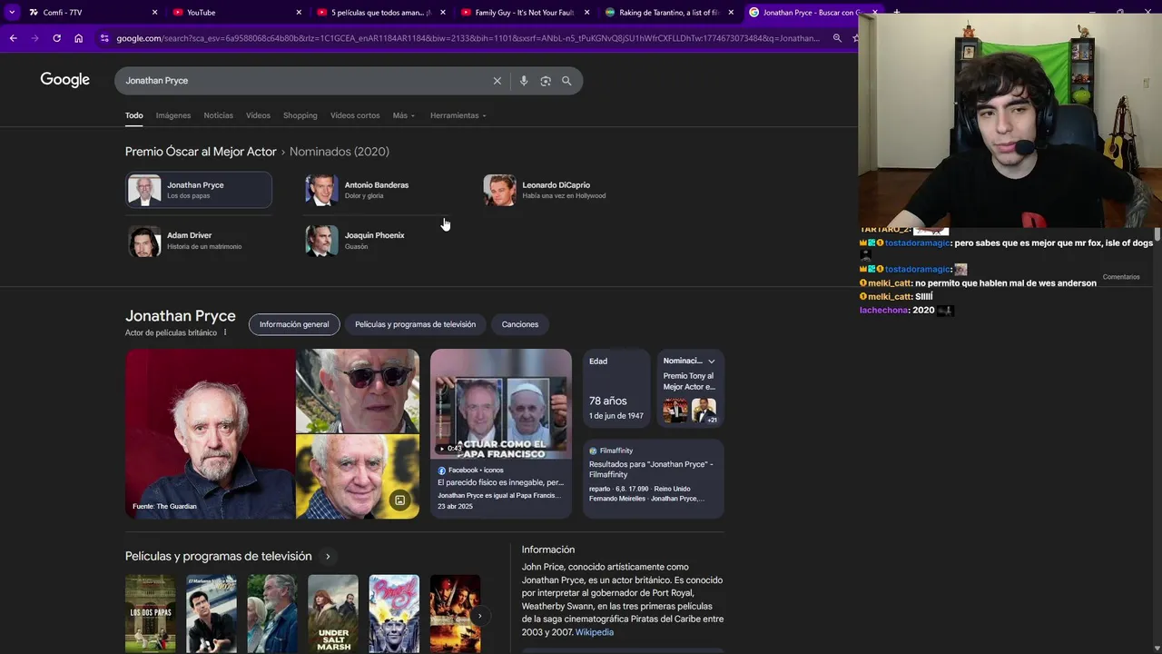Open the three-dot menu beside Actor de películas británico

coord(225,332)
